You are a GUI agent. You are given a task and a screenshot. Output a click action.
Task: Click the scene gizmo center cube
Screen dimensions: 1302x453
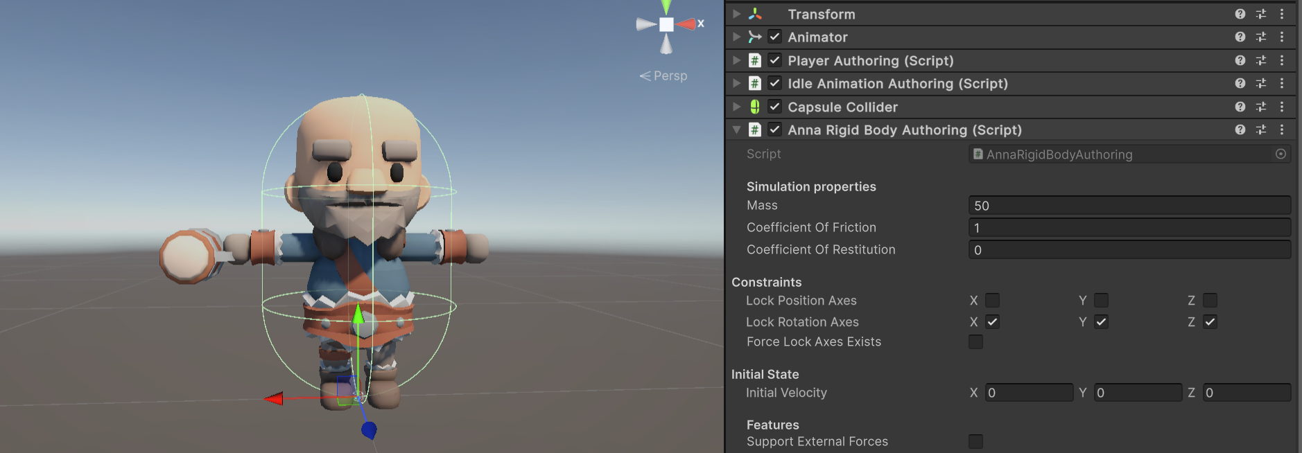point(666,24)
